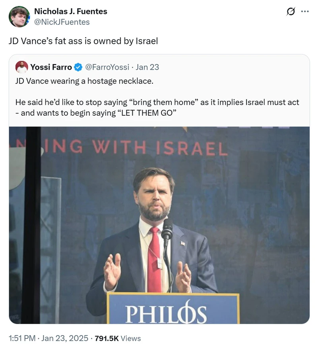Open the Yossi Farro display name
318x348 pixels.
pos(51,67)
